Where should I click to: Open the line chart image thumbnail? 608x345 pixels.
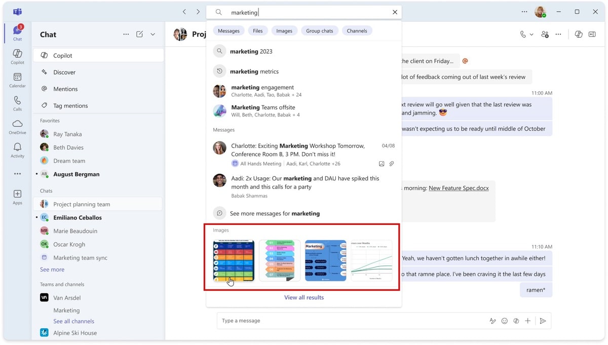pos(371,260)
